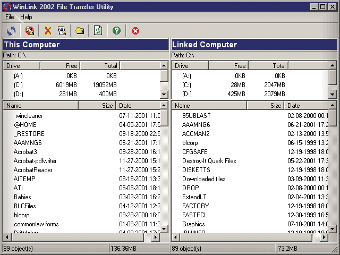Select the FACTORY folder

pos(195,206)
